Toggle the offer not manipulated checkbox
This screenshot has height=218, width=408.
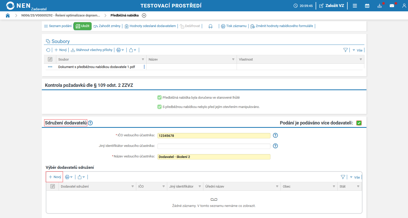(159, 107)
